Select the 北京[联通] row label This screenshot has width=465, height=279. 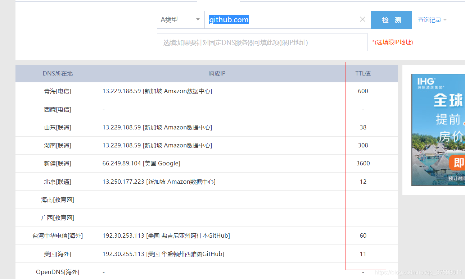pos(58,182)
